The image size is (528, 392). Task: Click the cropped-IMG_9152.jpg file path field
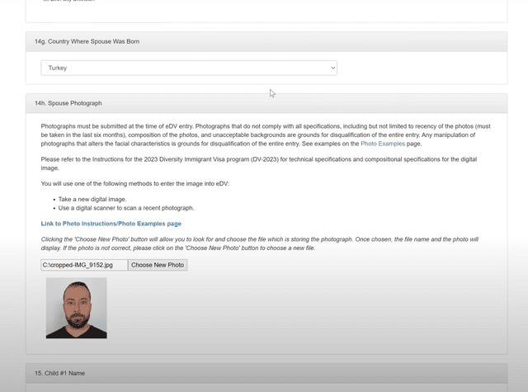click(x=84, y=265)
